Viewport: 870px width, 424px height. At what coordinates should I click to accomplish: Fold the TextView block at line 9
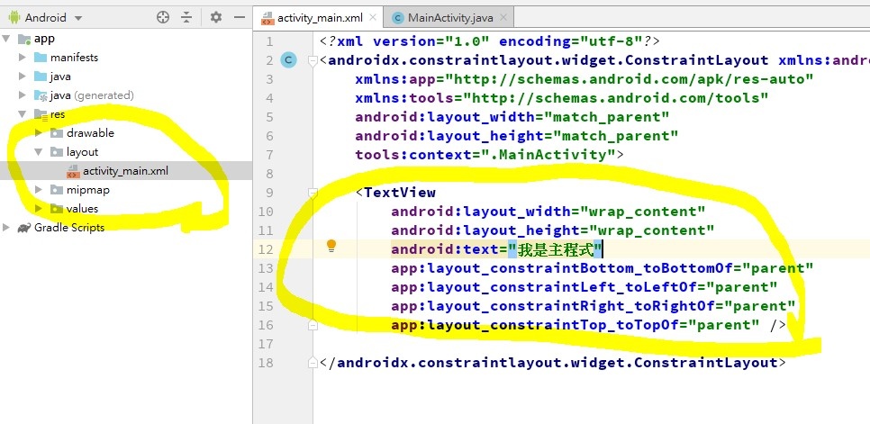pos(313,193)
